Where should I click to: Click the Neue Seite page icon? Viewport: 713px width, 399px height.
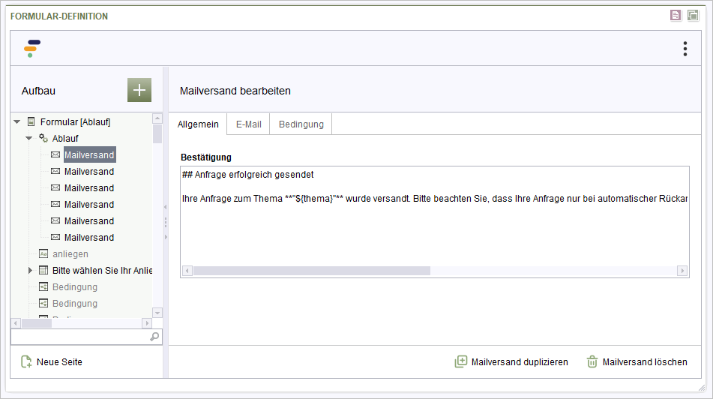coord(26,361)
